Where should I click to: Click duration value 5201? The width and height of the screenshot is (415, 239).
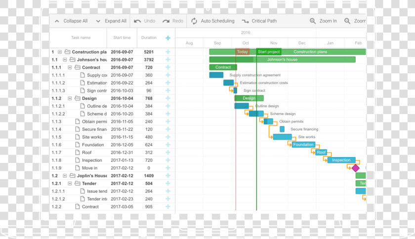(x=149, y=52)
